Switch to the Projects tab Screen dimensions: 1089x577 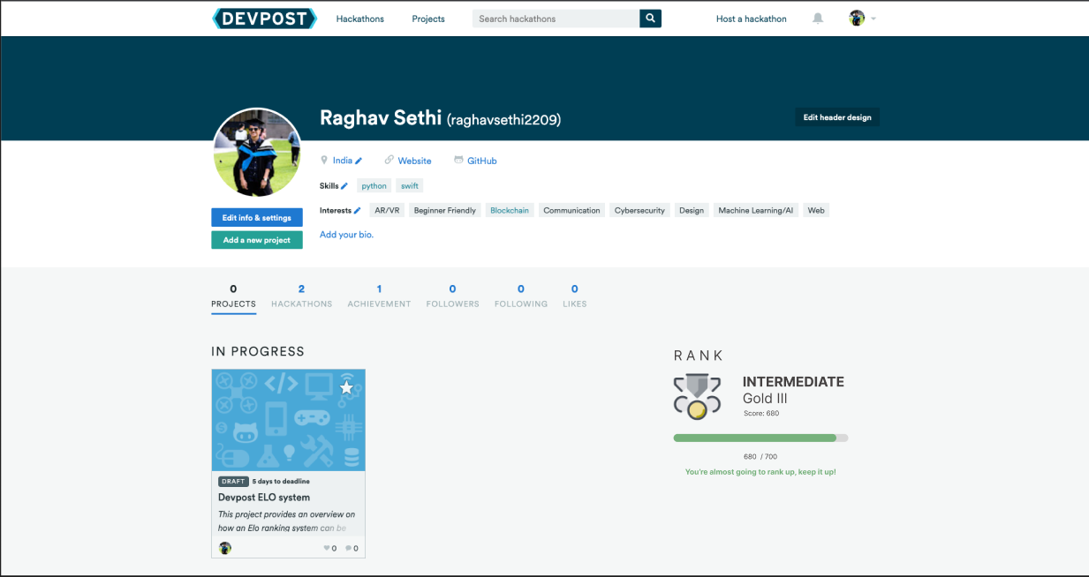tap(233, 296)
